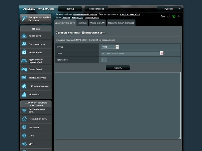Viewport: 202px width, 151px height.
Task: Switch to Диагностика сети tab
Action: pyautogui.click(x=65, y=23)
